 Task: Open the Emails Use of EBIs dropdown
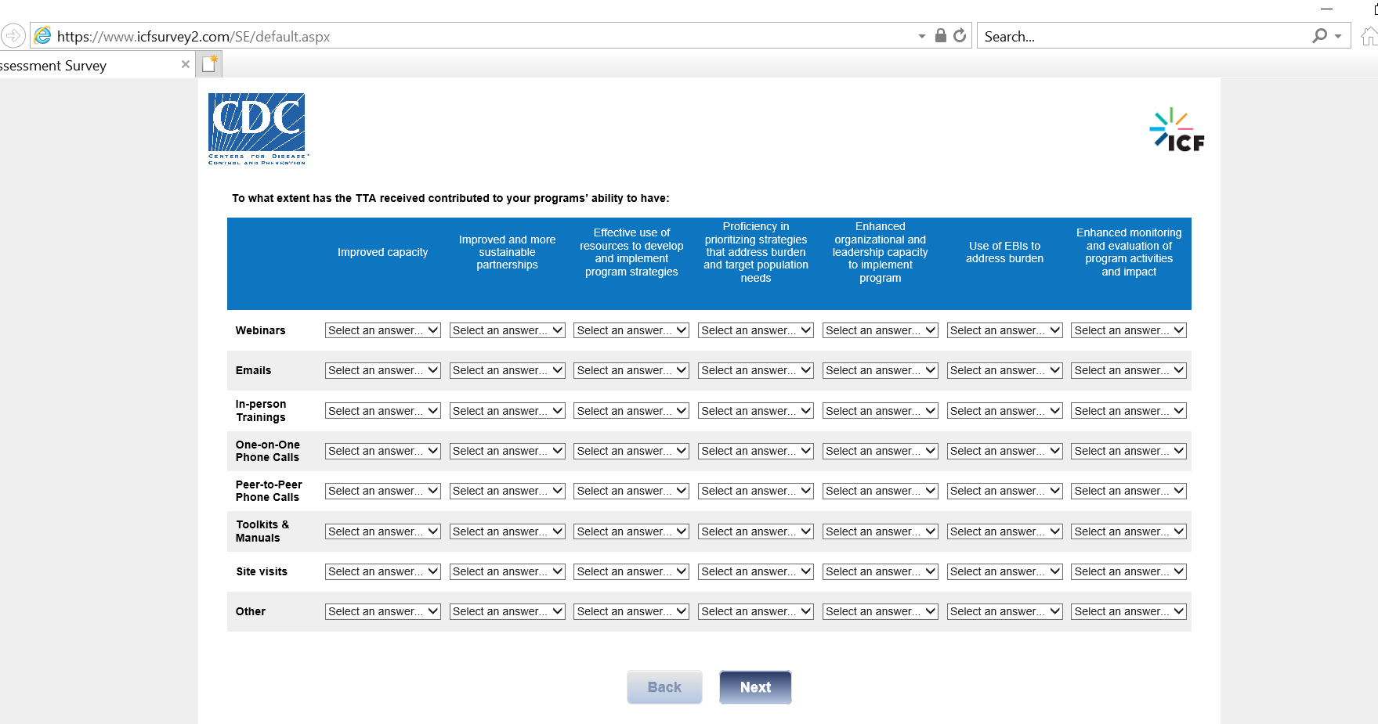click(1004, 370)
